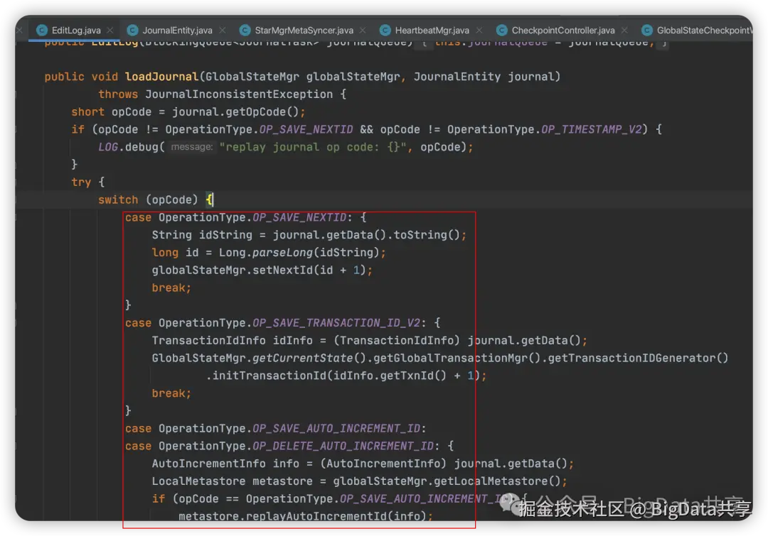Click the message: parameter hint
Screen dimensions: 768x536
(191, 147)
